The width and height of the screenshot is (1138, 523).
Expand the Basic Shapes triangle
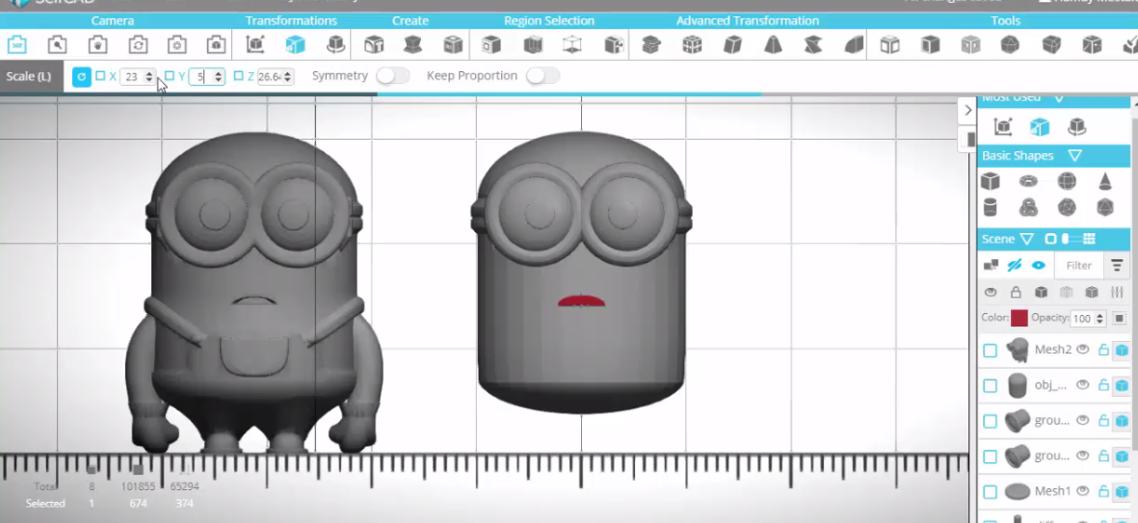pos(1074,155)
